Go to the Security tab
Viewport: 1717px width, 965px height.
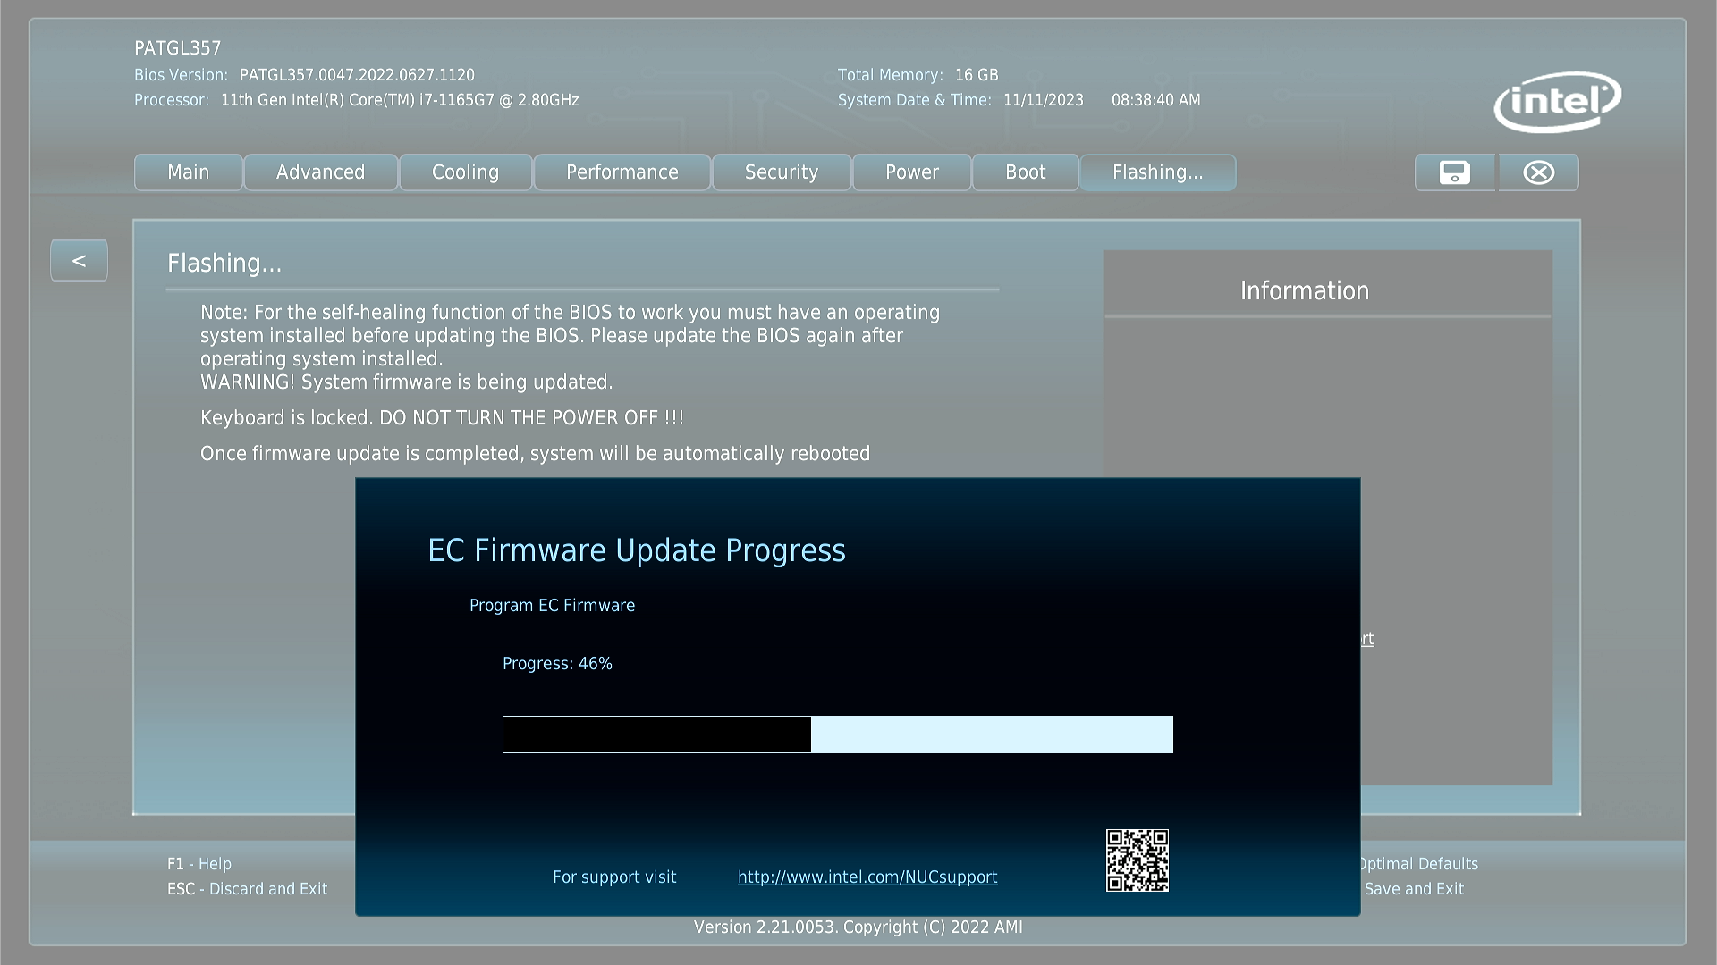point(781,172)
